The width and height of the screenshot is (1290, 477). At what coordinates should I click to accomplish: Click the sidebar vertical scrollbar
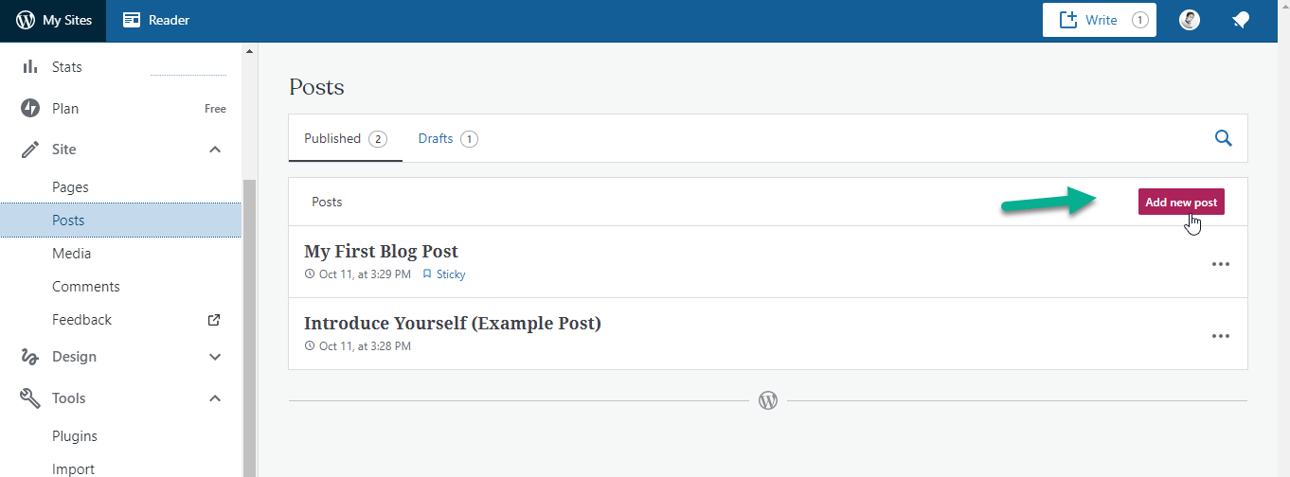(250, 327)
